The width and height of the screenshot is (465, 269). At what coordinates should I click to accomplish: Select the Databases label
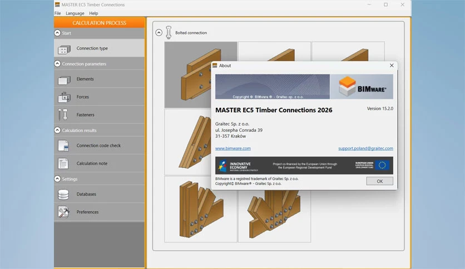(86, 194)
